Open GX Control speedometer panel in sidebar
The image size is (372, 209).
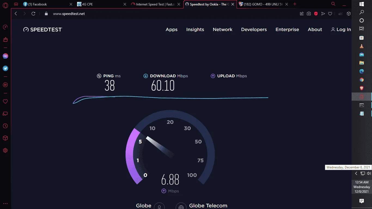pos(5,27)
